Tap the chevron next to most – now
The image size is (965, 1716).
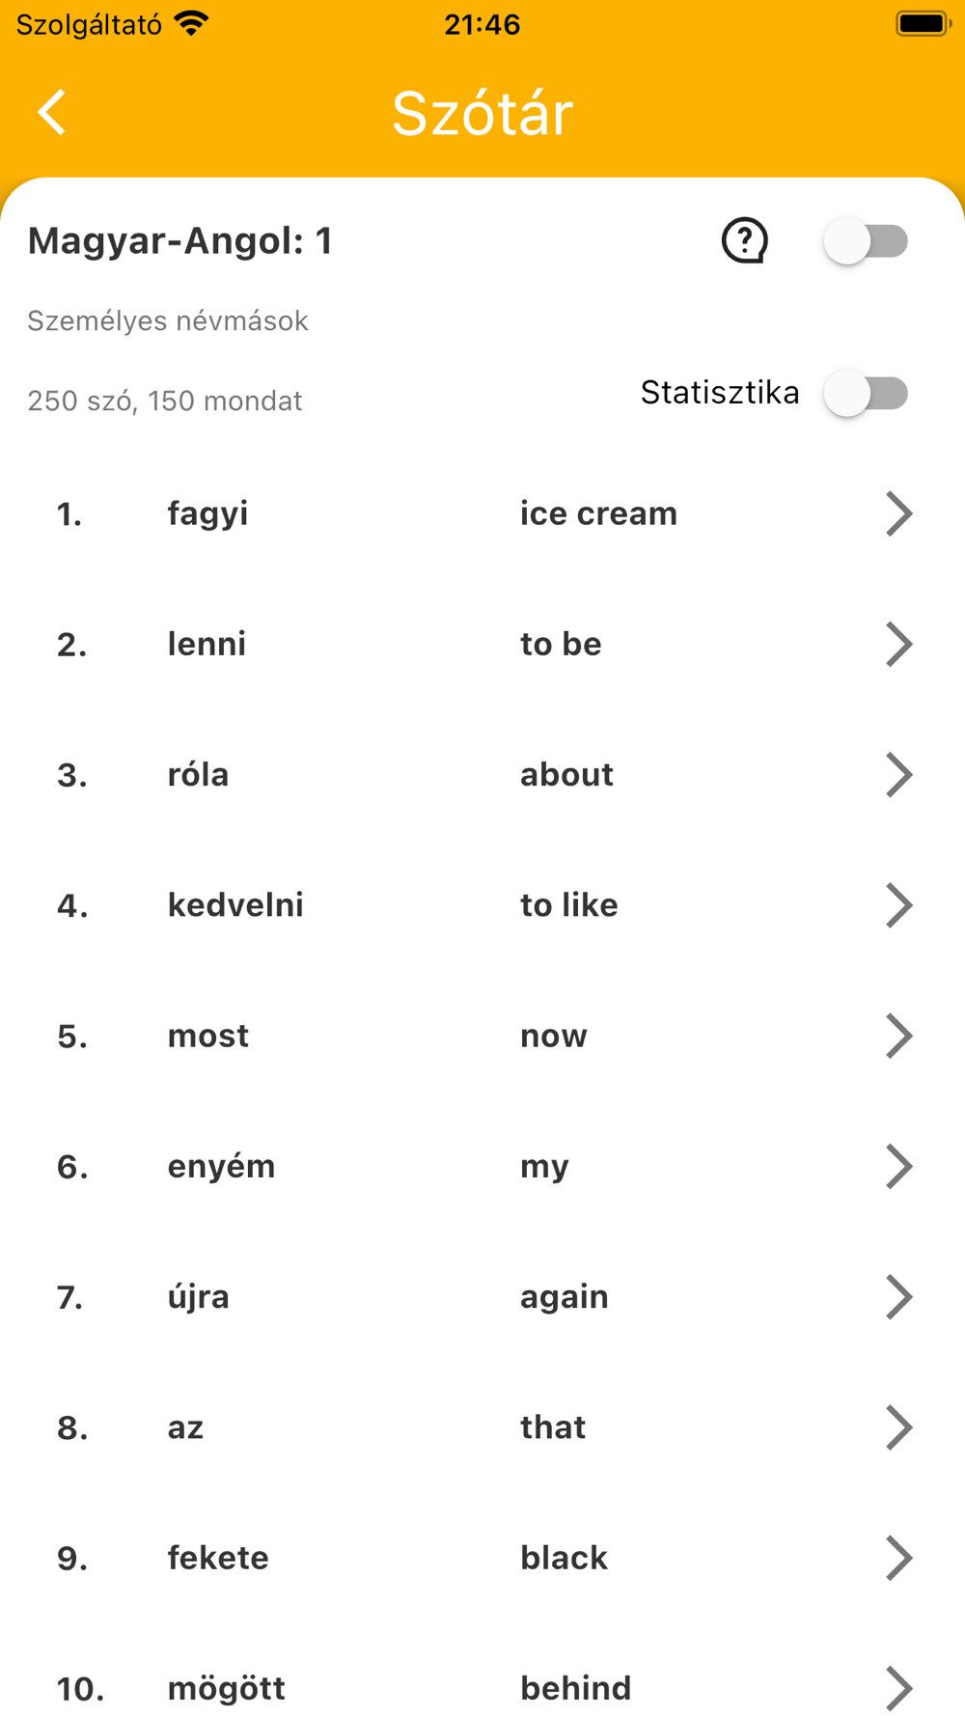[x=898, y=1036]
